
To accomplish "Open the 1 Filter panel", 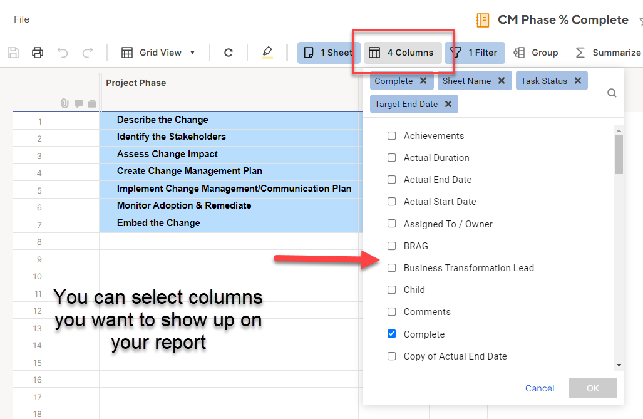I will tap(475, 53).
